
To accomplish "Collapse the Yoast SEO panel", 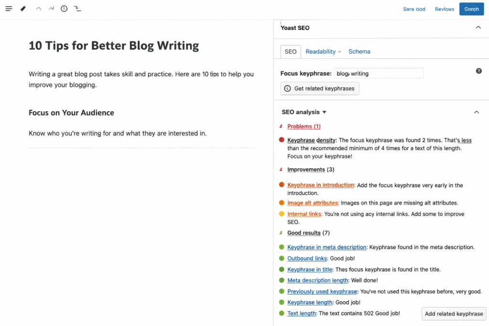I will (x=478, y=27).
